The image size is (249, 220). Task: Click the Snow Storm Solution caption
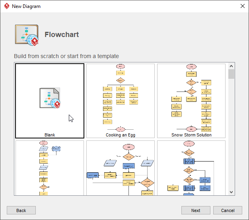point(191,135)
